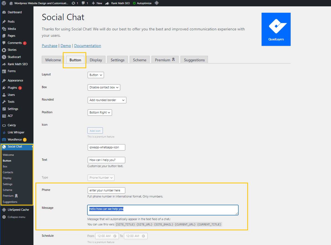Image resolution: width=331 pixels, height=245 pixels.
Task: Switch to the Display tab
Action: click(96, 60)
